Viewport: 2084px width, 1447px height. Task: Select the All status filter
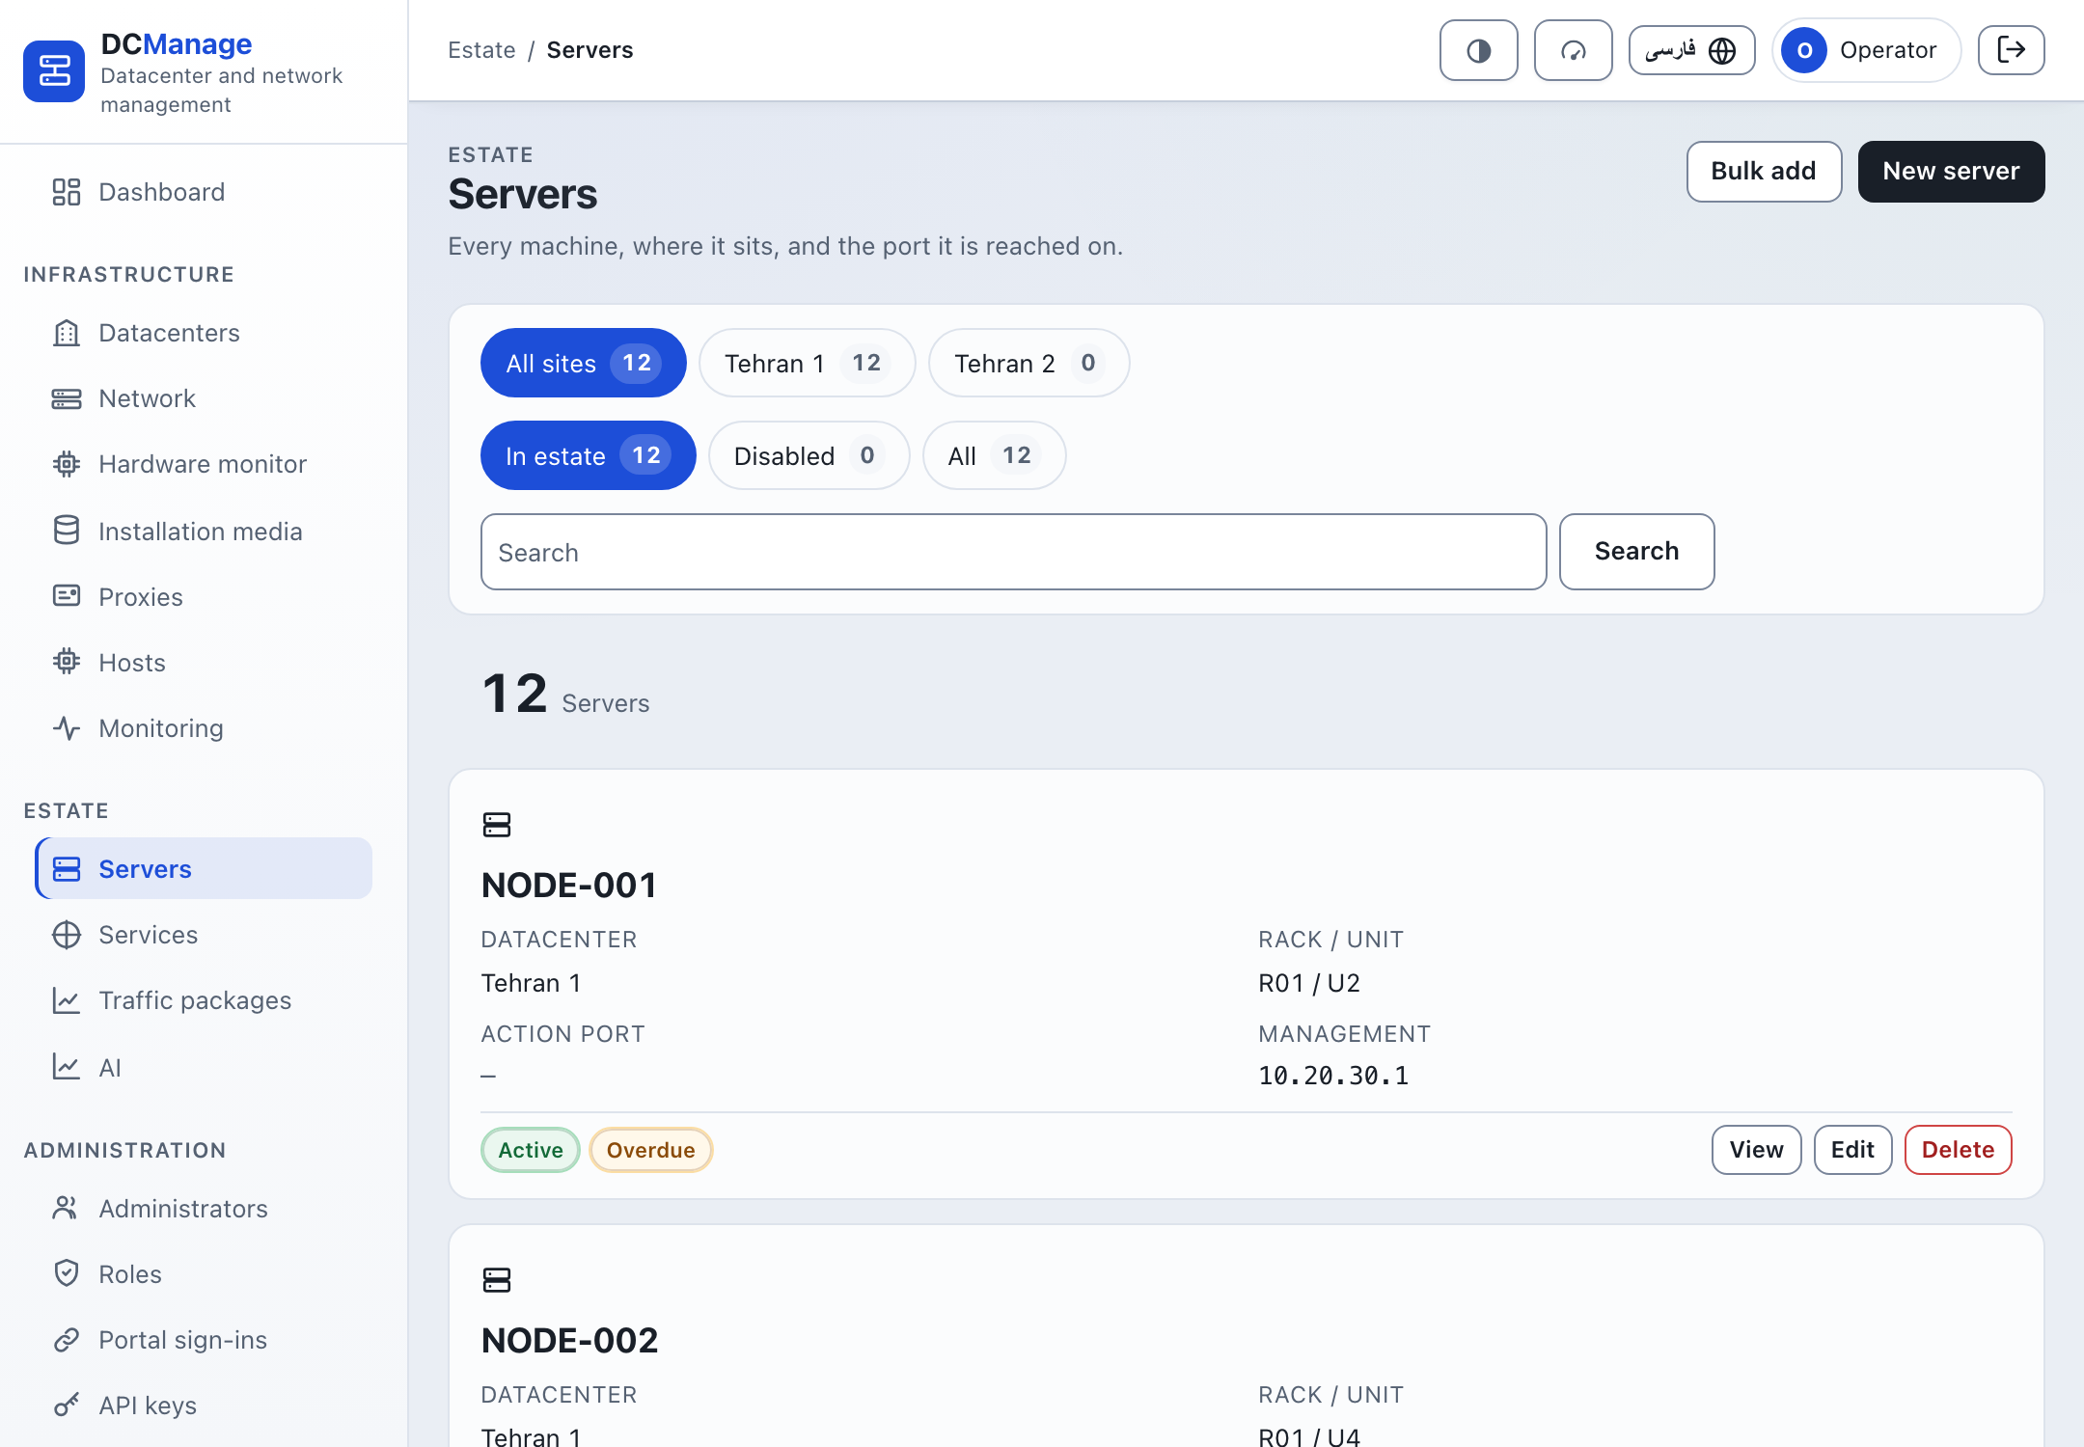994,455
